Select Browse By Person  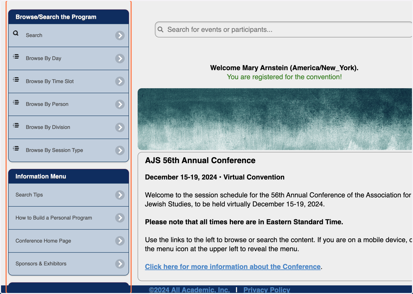tap(68, 104)
